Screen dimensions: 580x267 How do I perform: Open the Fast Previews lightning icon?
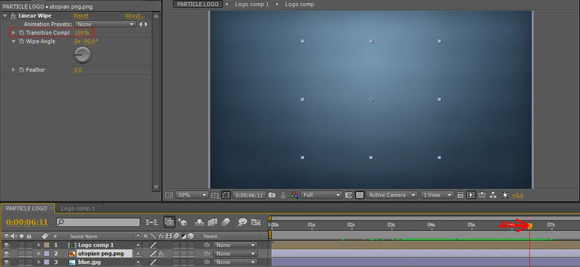(x=471, y=195)
